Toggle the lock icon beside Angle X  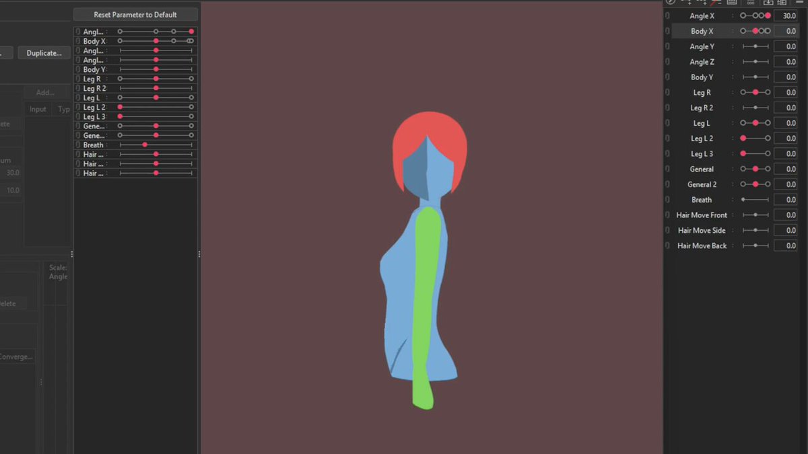(667, 15)
